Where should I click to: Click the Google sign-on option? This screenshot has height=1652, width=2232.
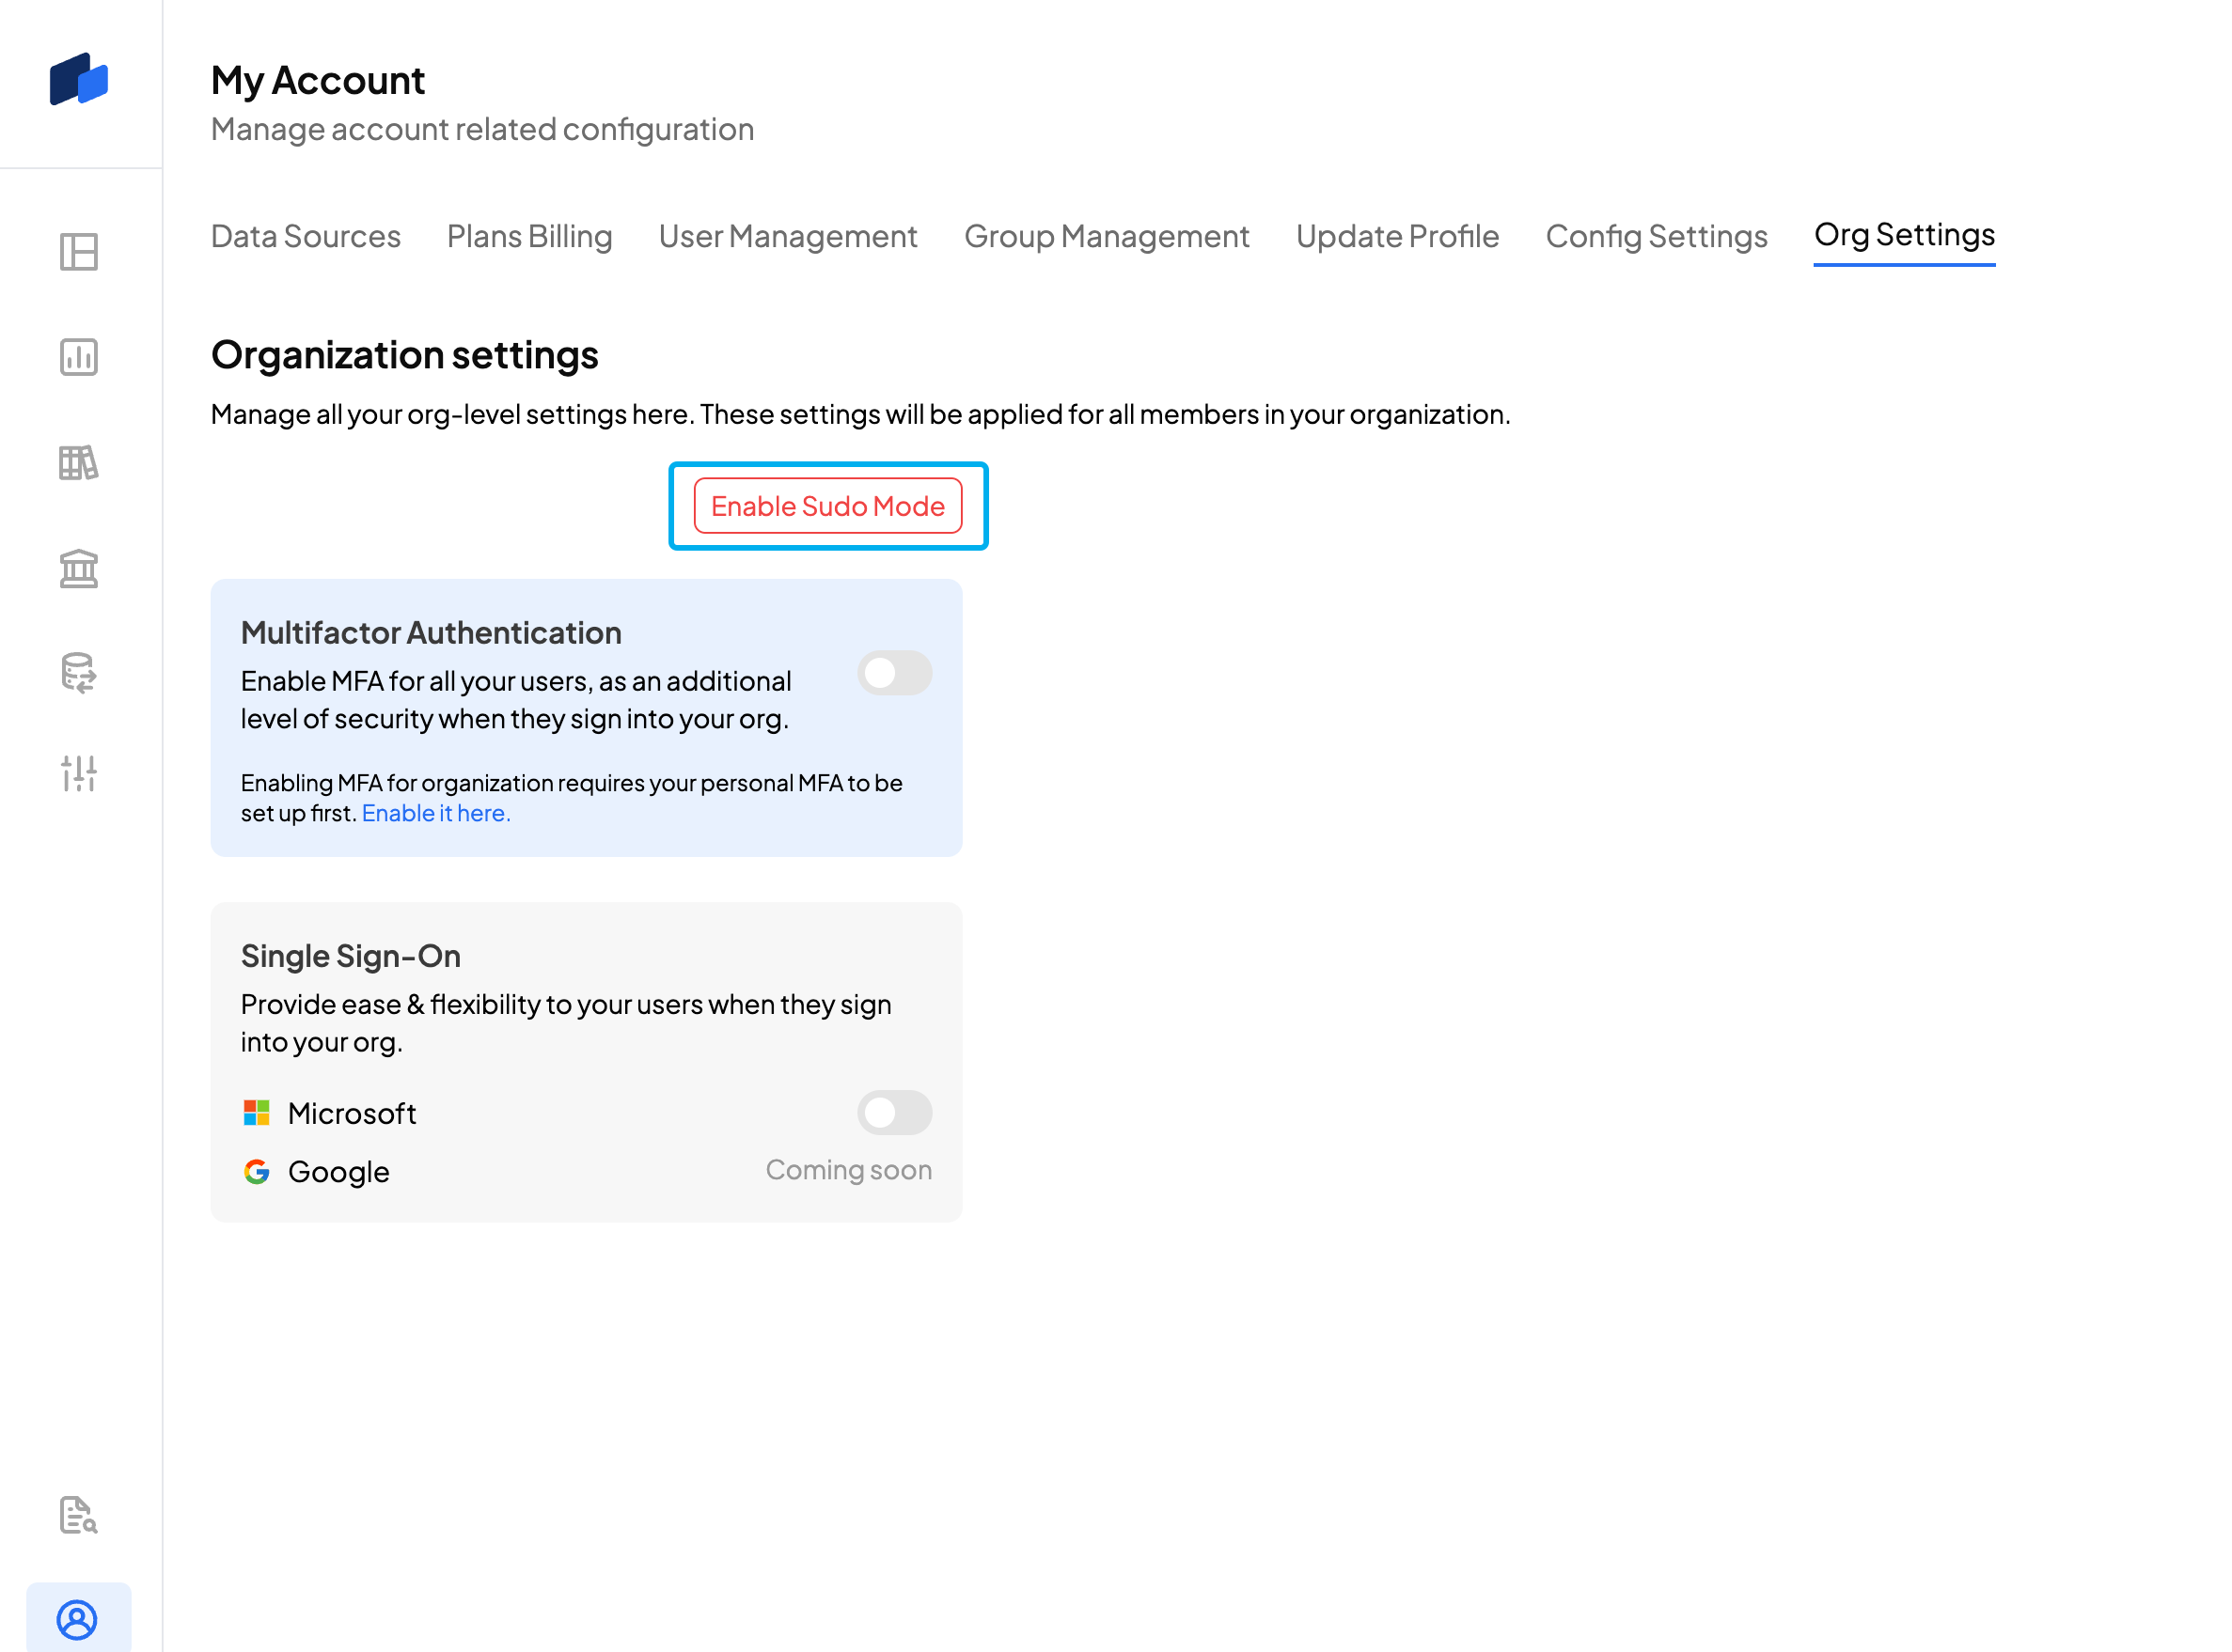click(338, 1171)
